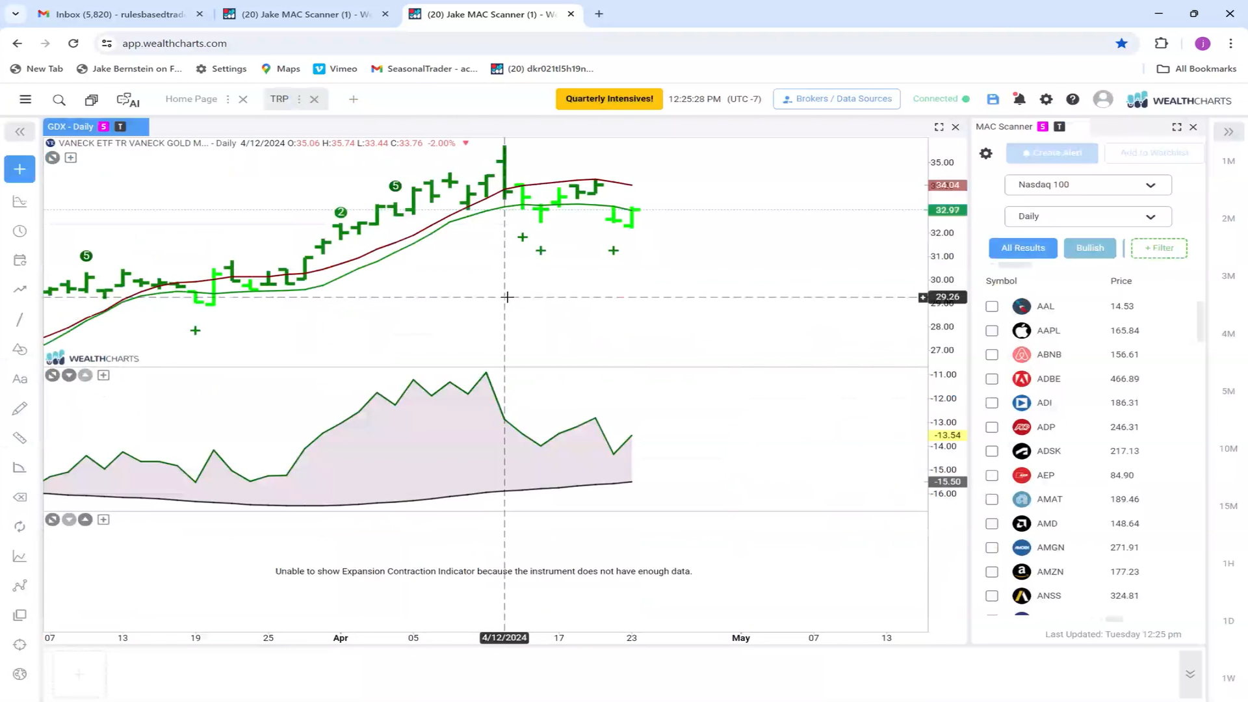The height and width of the screenshot is (702, 1248).
Task: Add a new workspace tab
Action: click(353, 99)
